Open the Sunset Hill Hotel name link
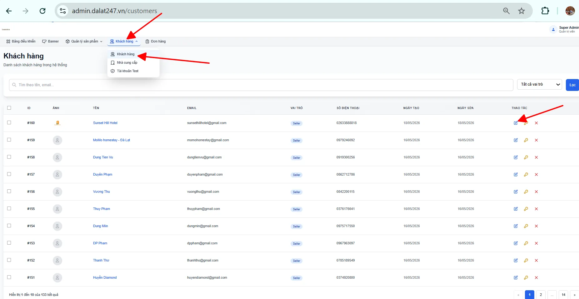This screenshot has width=579, height=299. tap(105, 123)
